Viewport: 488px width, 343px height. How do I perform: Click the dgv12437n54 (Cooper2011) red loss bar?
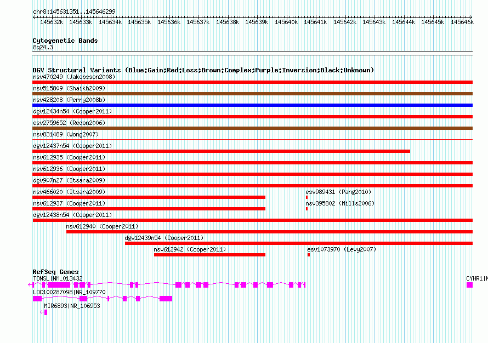(222, 151)
